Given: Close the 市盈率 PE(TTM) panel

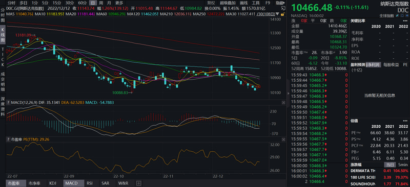Looking at the screenshot, I should [x=283, y=139].
